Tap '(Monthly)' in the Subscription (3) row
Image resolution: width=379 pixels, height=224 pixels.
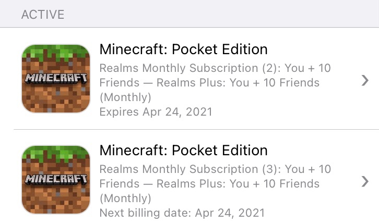[125, 198]
